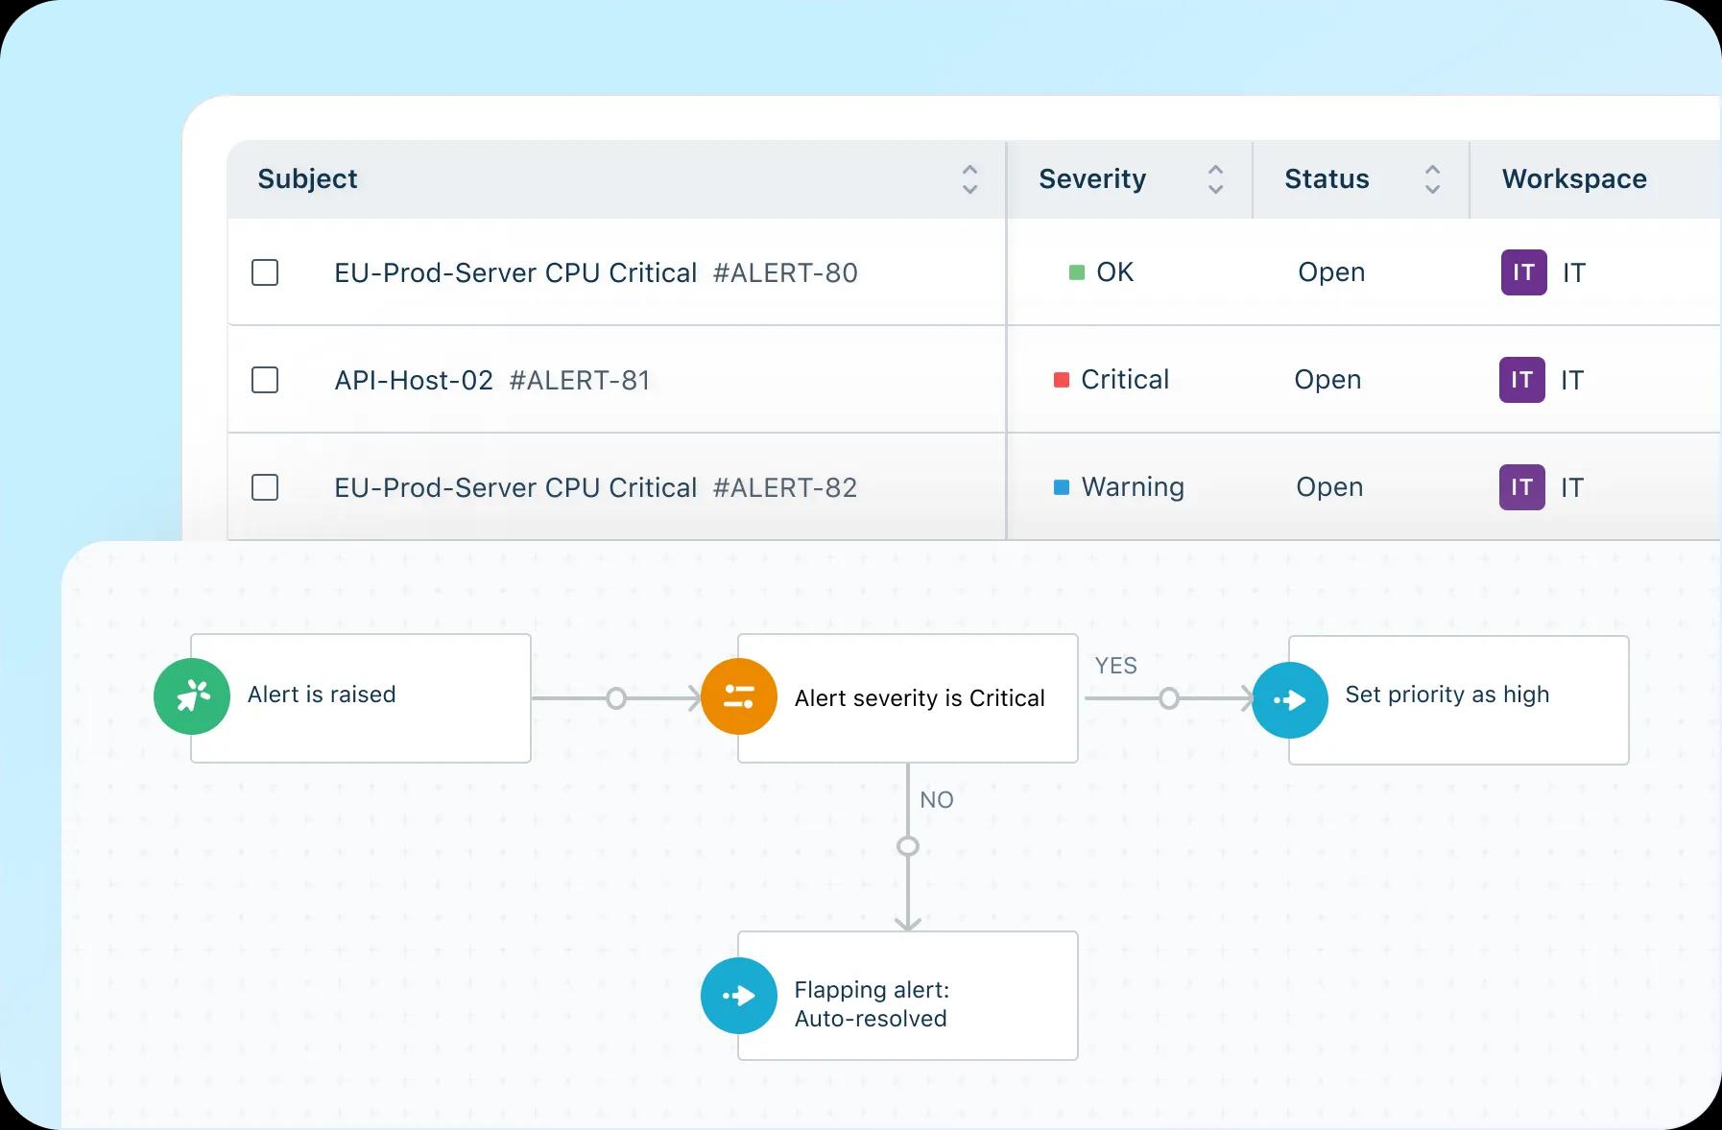1722x1130 pixels.
Task: Click the Severity column header label
Action: click(x=1092, y=179)
